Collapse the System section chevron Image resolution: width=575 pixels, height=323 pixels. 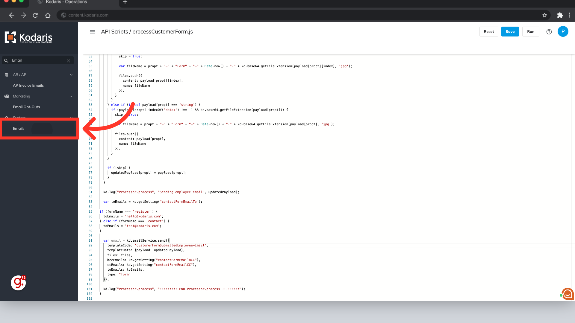pyautogui.click(x=71, y=118)
